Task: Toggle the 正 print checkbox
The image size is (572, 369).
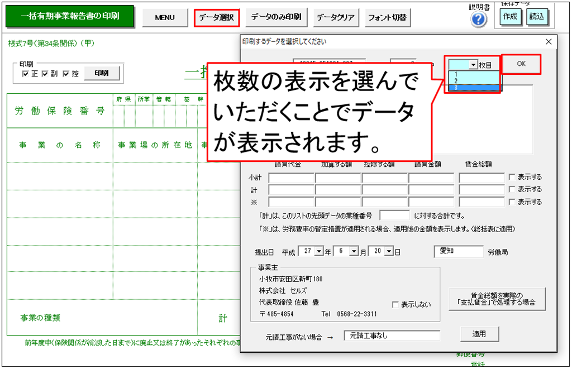Action: pos(26,74)
